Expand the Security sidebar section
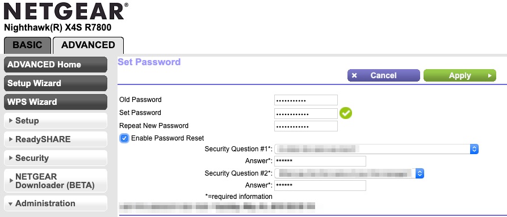Screen dimensions: 507x217 point(56,158)
